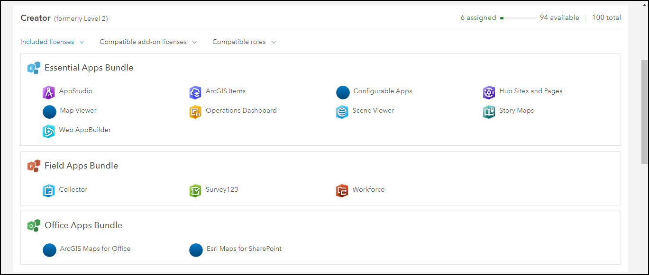Click the Essential Apps Bundle icon
The height and width of the screenshot is (275, 649).
pos(34,68)
